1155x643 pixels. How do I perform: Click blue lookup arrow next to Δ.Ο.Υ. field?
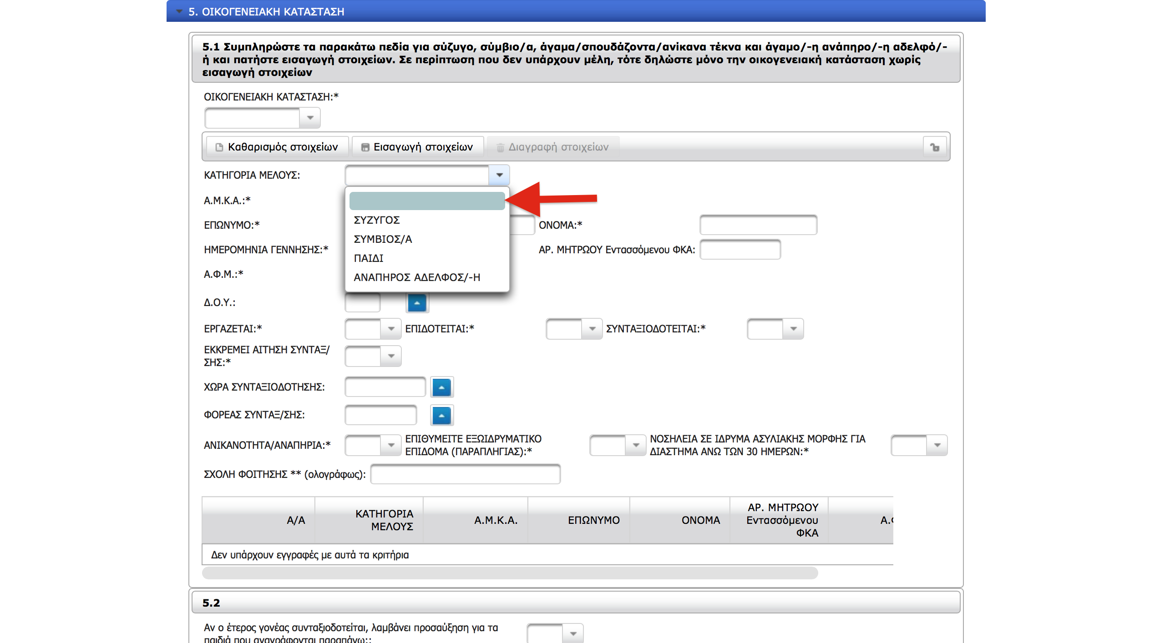(417, 303)
